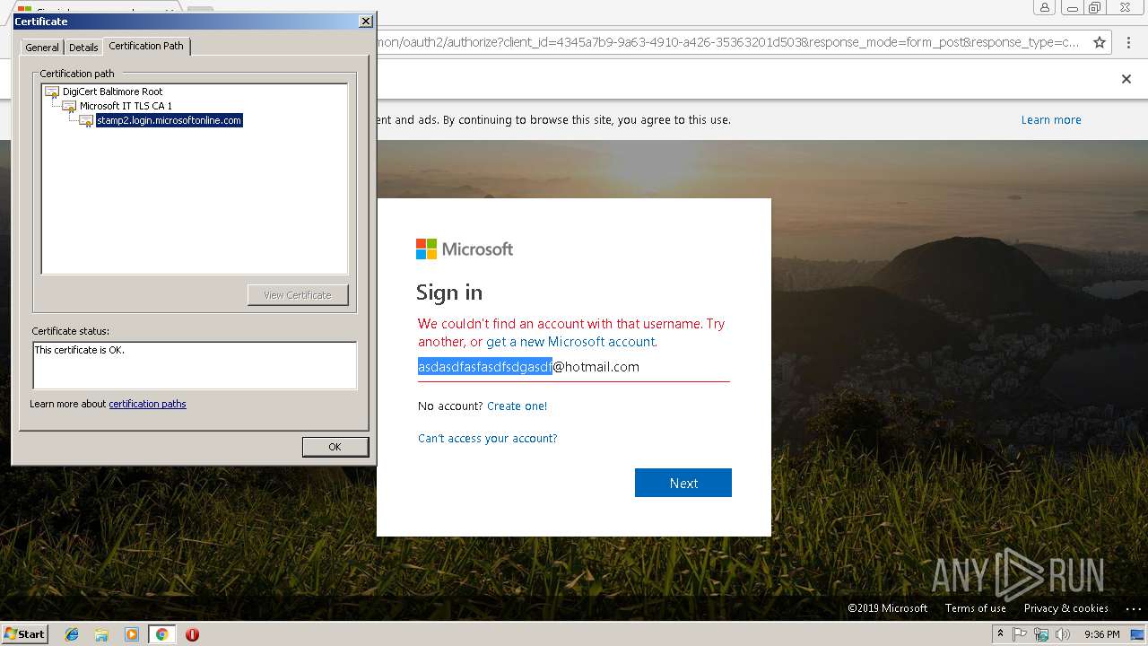Launch Windows Media Player from taskbar
The height and width of the screenshot is (646, 1148).
132,634
